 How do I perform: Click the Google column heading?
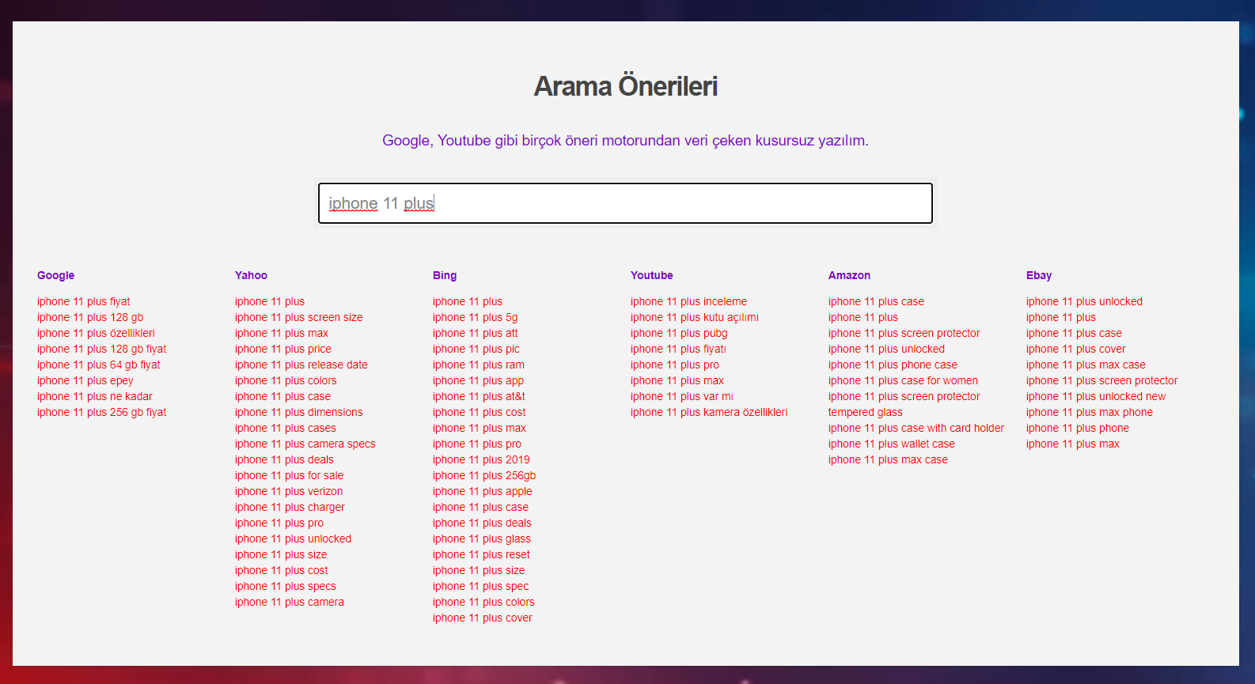pyautogui.click(x=55, y=275)
